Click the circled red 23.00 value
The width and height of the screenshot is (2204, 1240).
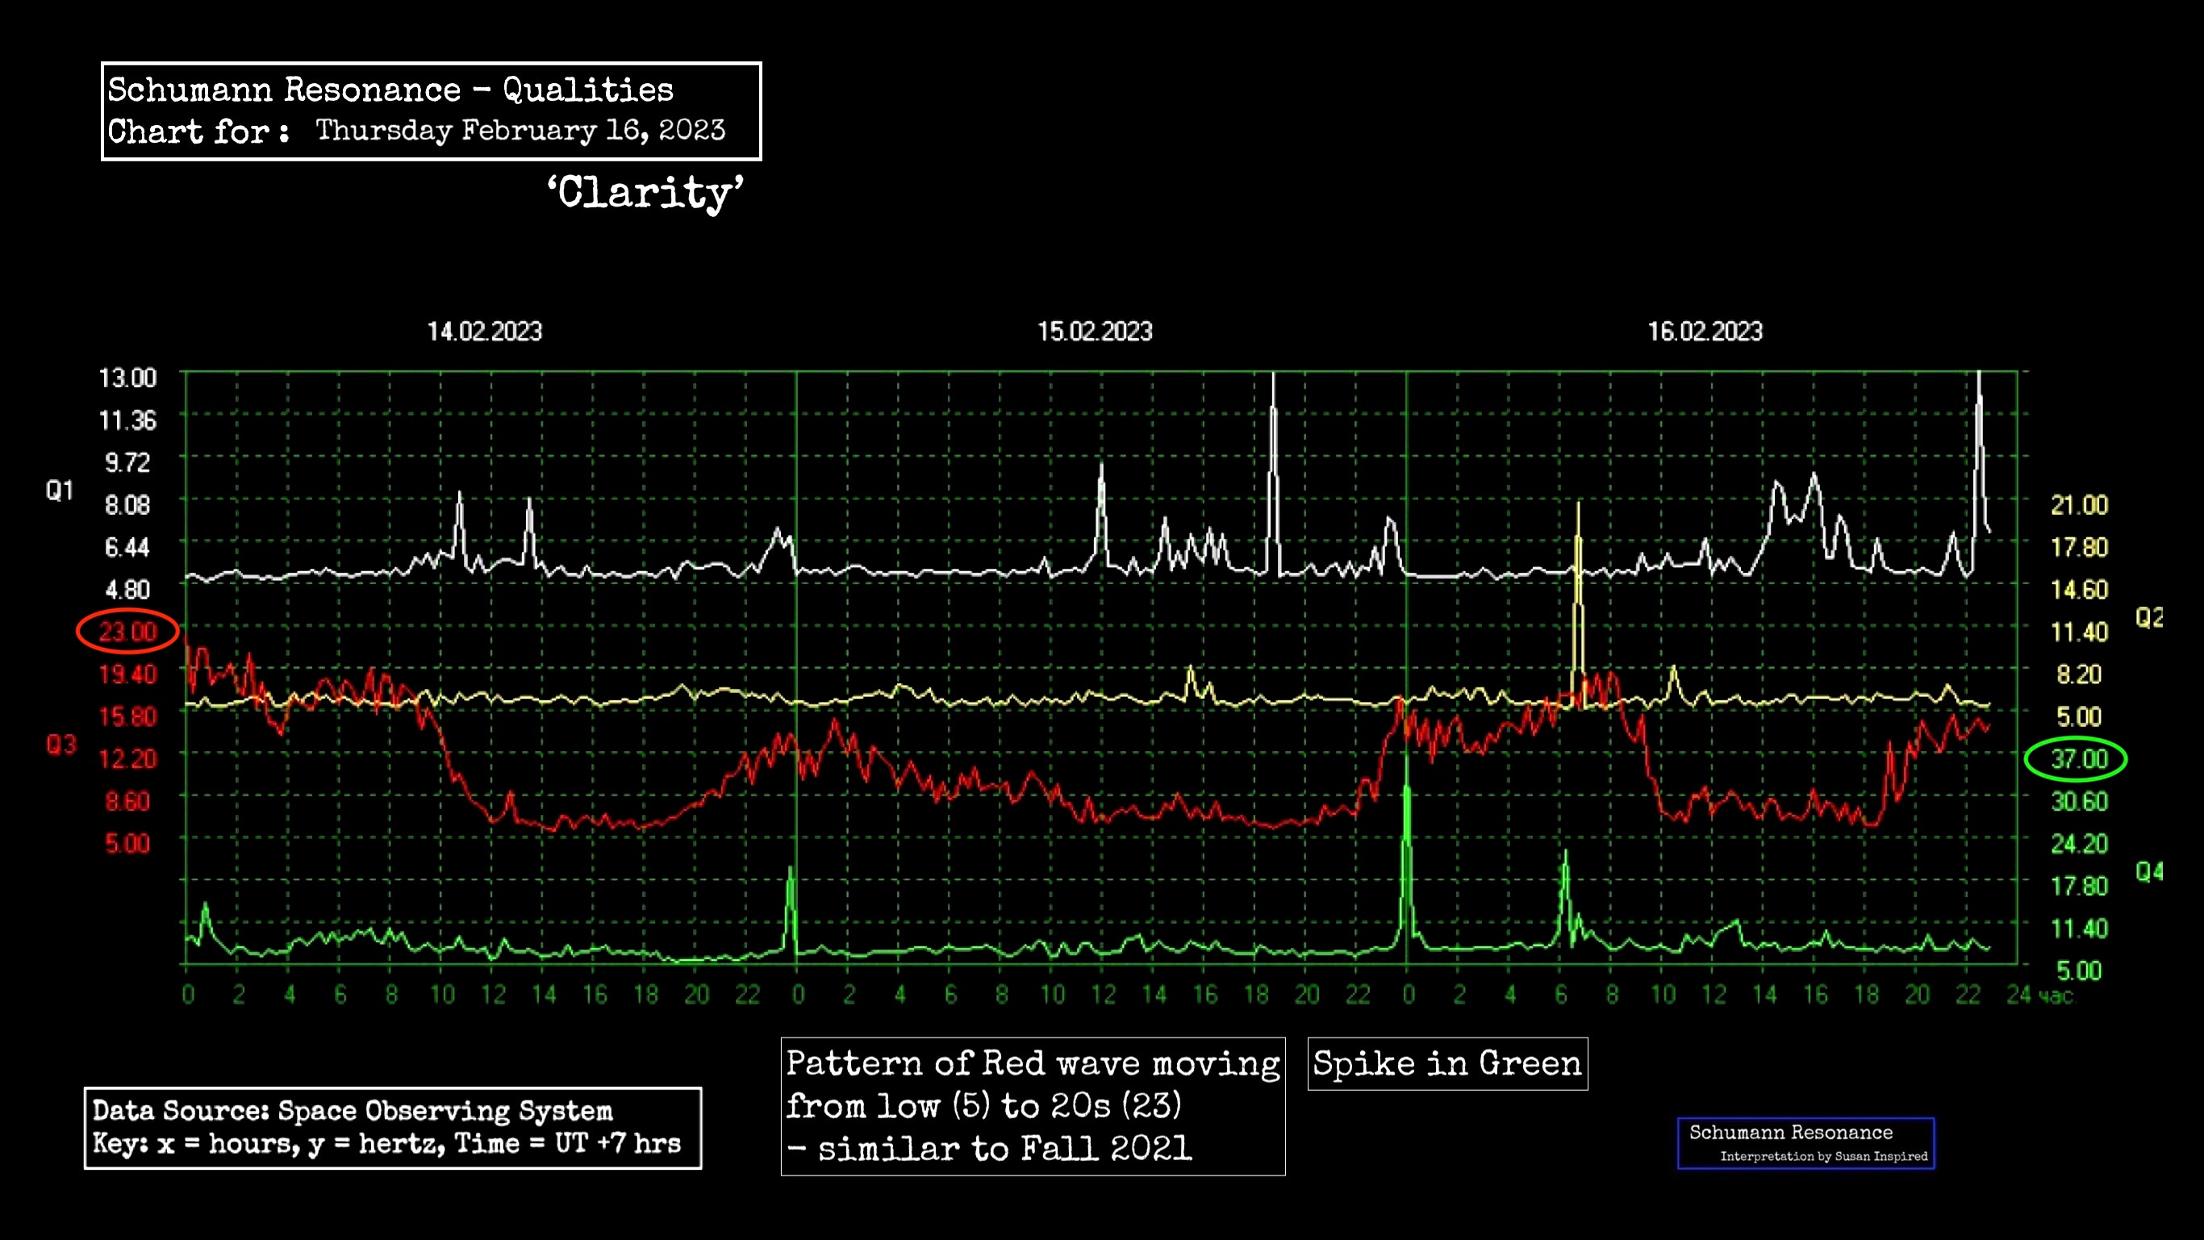127,632
